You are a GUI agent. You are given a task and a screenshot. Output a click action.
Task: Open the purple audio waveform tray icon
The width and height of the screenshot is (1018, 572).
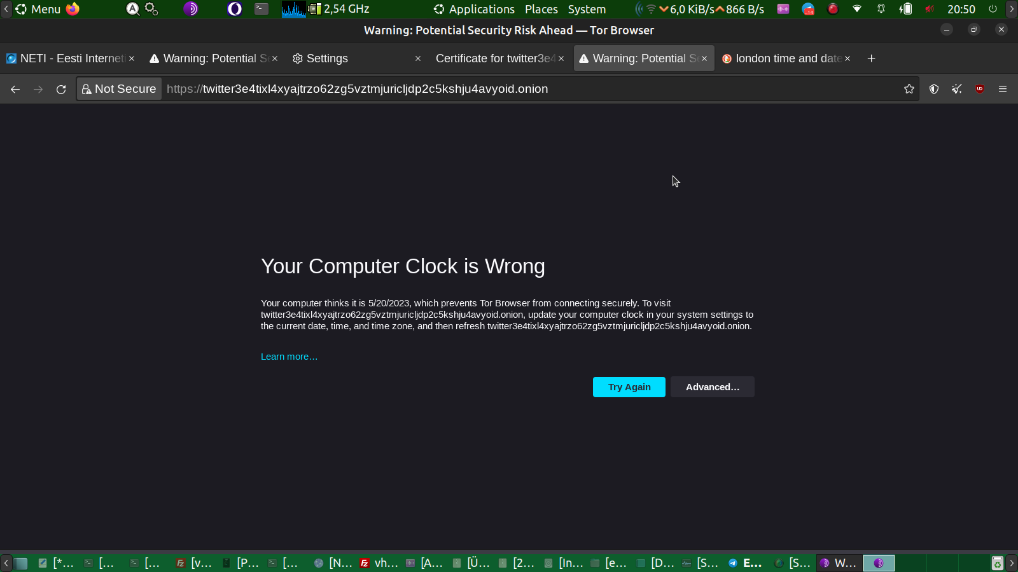783,9
